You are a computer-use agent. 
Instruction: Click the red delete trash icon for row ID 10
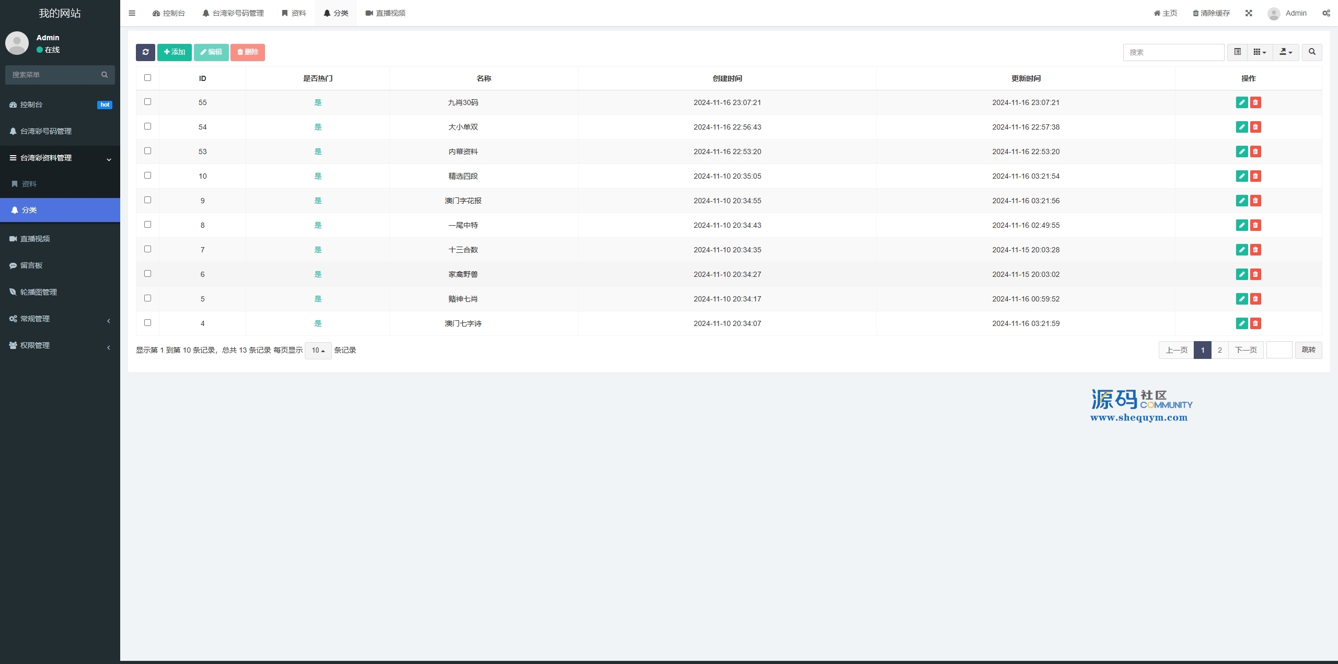point(1255,176)
